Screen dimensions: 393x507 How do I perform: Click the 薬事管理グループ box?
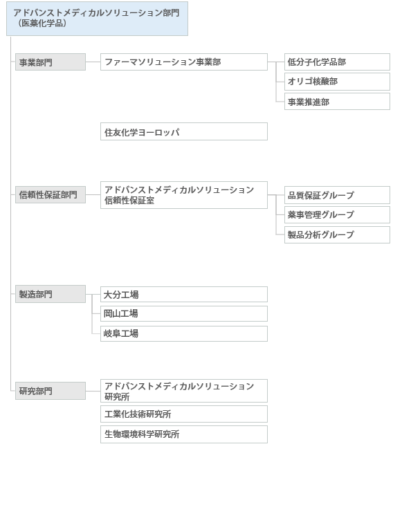337,214
